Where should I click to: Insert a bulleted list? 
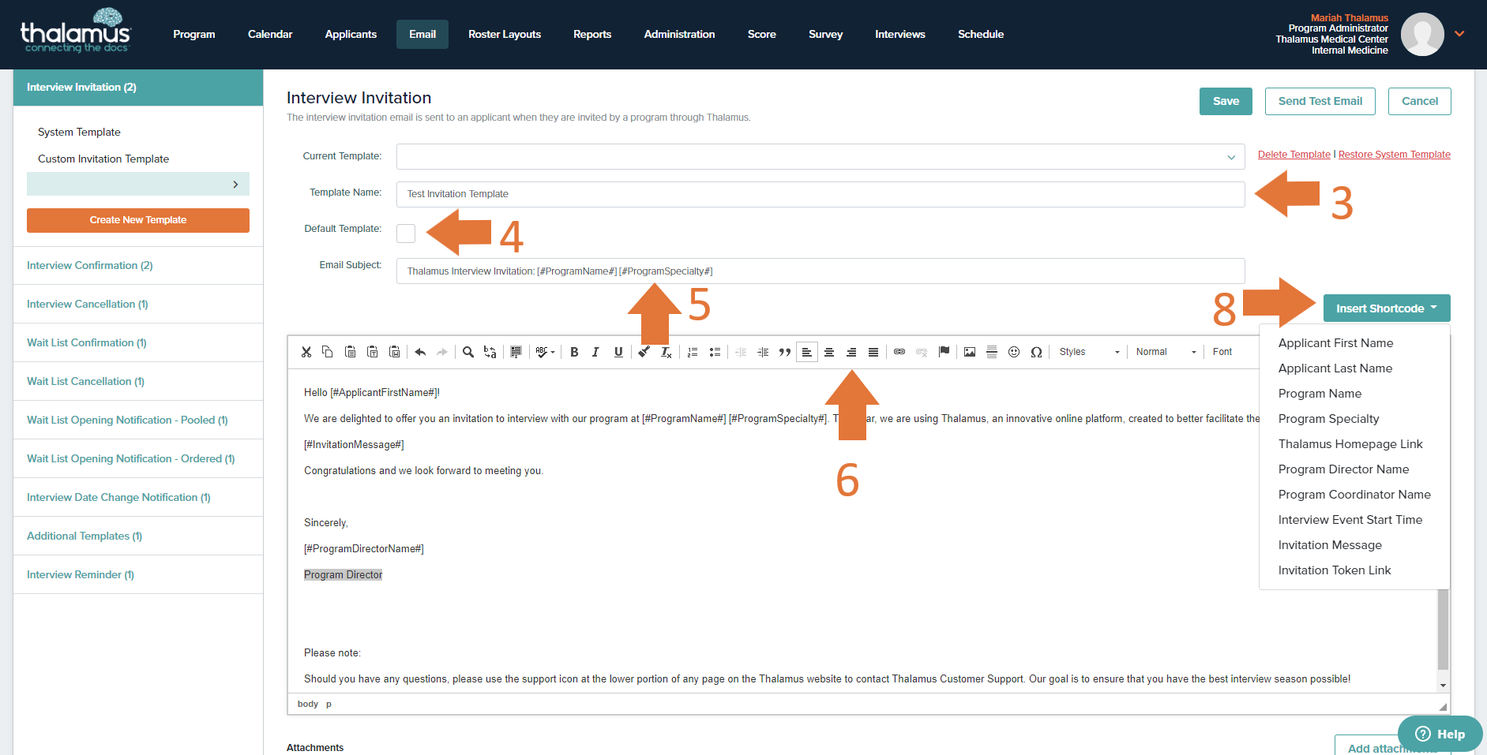715,352
